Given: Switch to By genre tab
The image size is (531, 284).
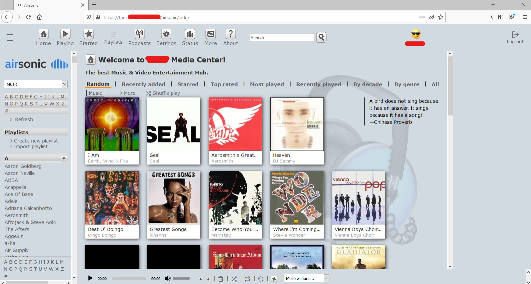Looking at the screenshot, I should click(407, 84).
